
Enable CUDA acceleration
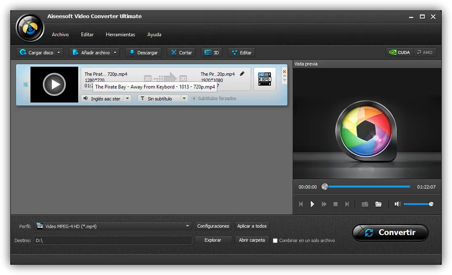point(400,52)
